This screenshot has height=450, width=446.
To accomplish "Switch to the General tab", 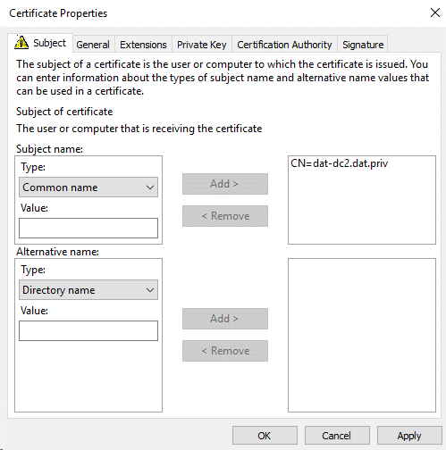I will pos(93,45).
